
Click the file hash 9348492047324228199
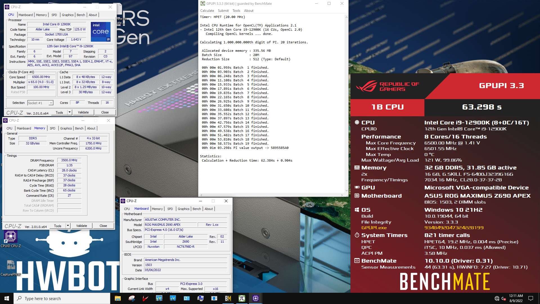pyautogui.click(x=454, y=228)
